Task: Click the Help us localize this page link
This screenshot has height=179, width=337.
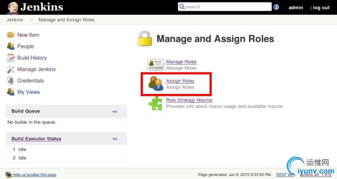Action: (x=34, y=175)
